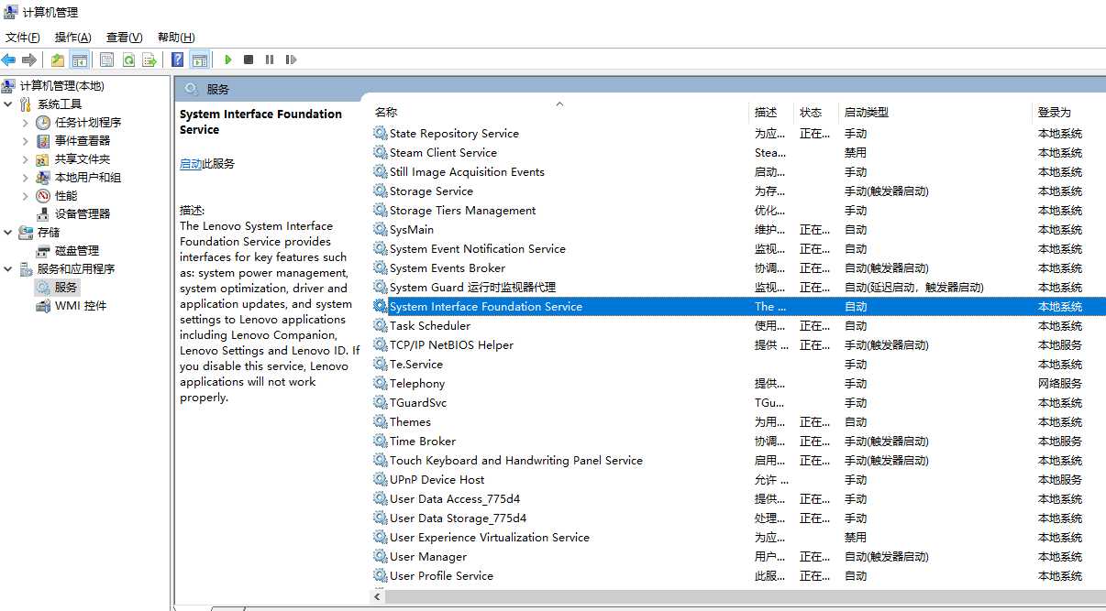This screenshot has height=611, width=1106.
Task: Toggle the Show/Hide Console Tree toolbar icon
Action: 80,60
